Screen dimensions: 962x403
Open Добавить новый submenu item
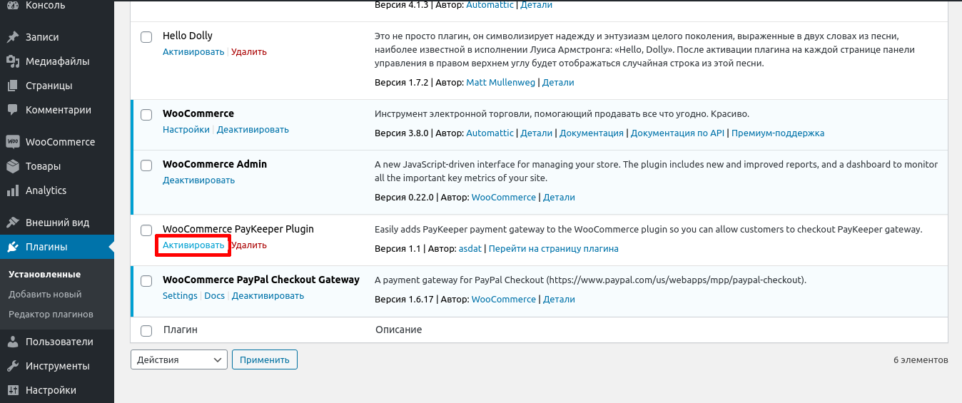point(45,294)
